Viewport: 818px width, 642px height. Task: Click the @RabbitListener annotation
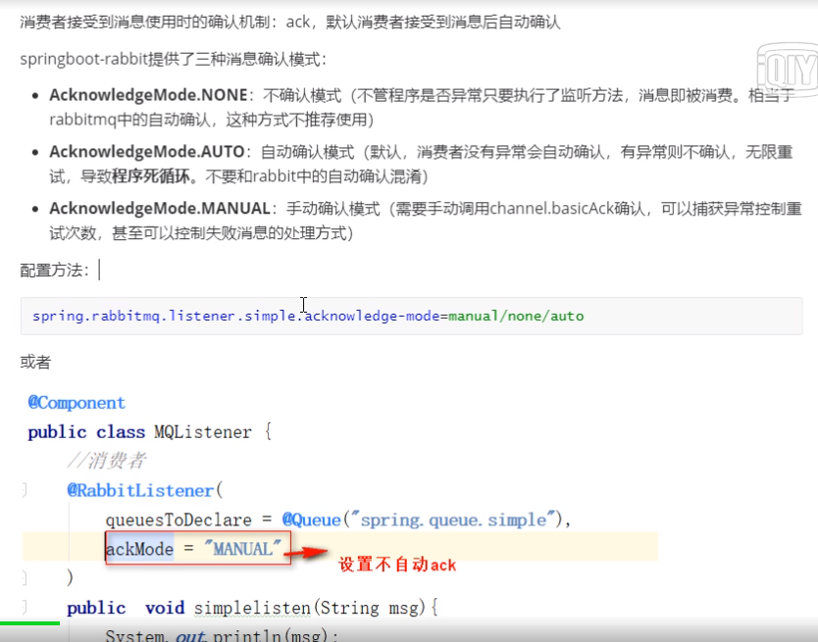click(140, 490)
